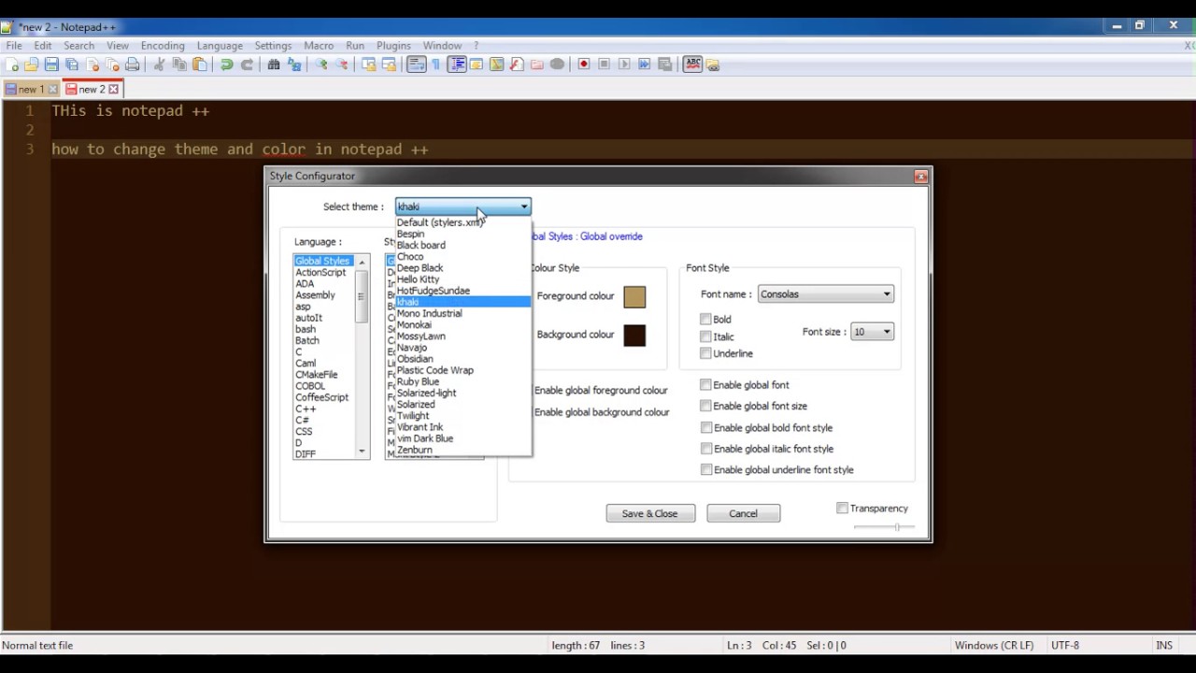The width and height of the screenshot is (1196, 673).
Task: Toggle the Transparency checkbox
Action: [x=842, y=508]
